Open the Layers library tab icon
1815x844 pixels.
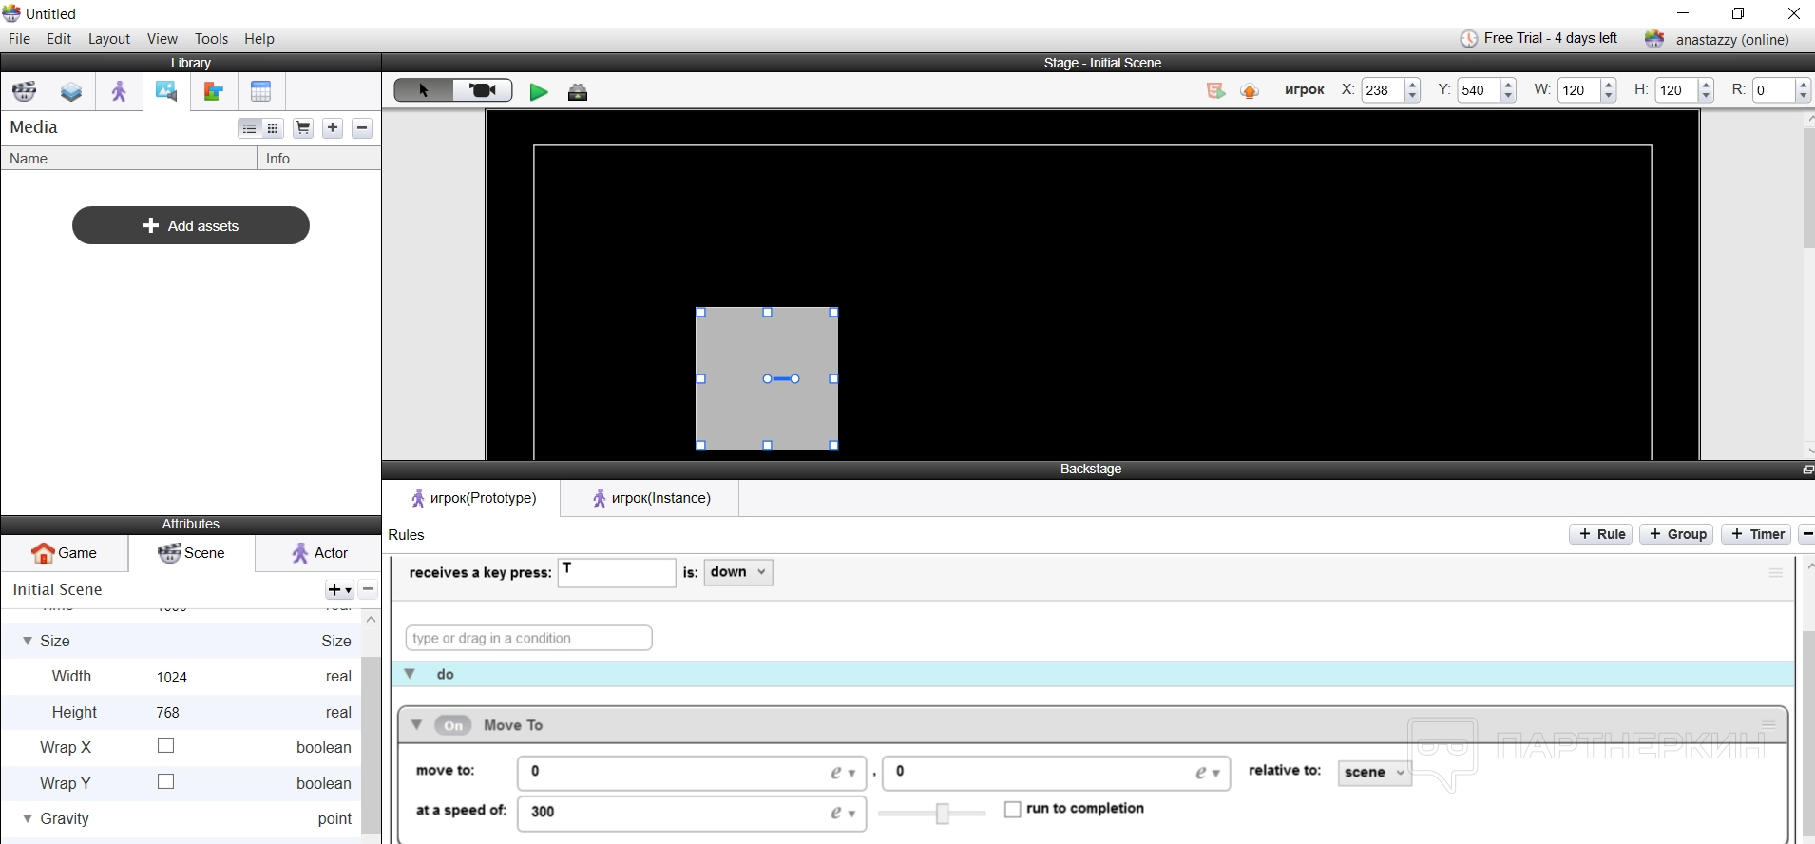(71, 92)
